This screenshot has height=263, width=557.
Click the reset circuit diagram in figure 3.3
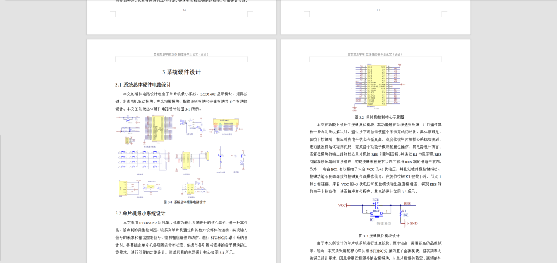tap(378, 212)
